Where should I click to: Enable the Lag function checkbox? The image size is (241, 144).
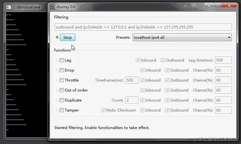62,60
